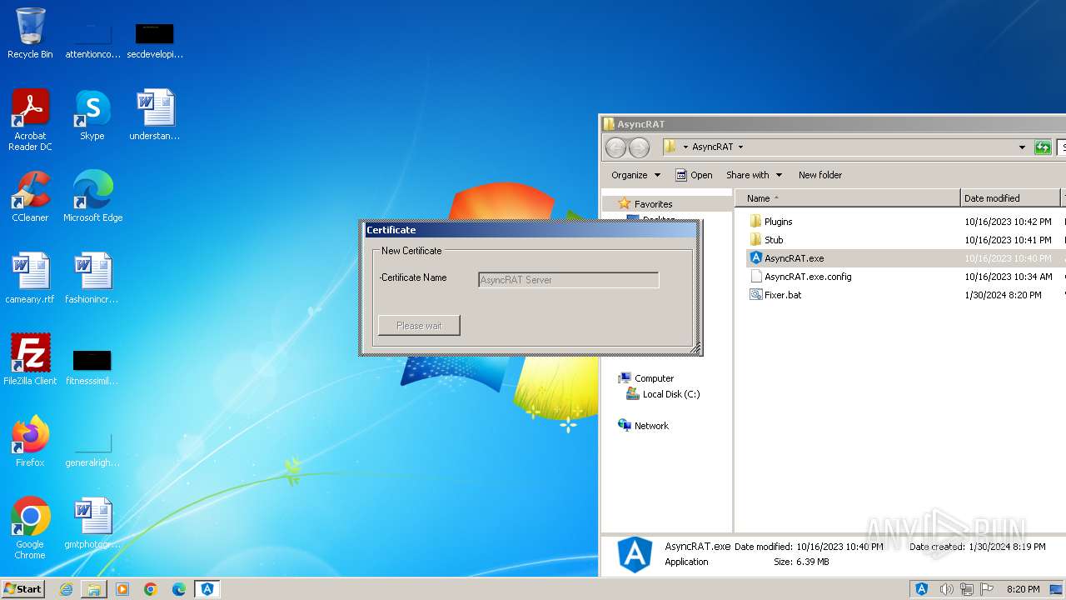Click the Explorer Forward navigation button
This screenshot has width=1066, height=600.
pyautogui.click(x=639, y=148)
